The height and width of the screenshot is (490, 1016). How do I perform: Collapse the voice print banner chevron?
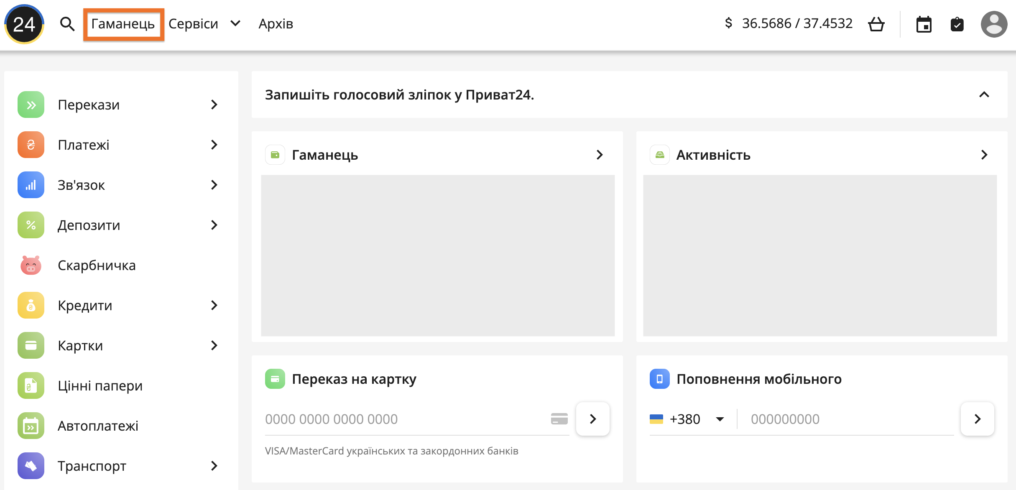coord(984,94)
